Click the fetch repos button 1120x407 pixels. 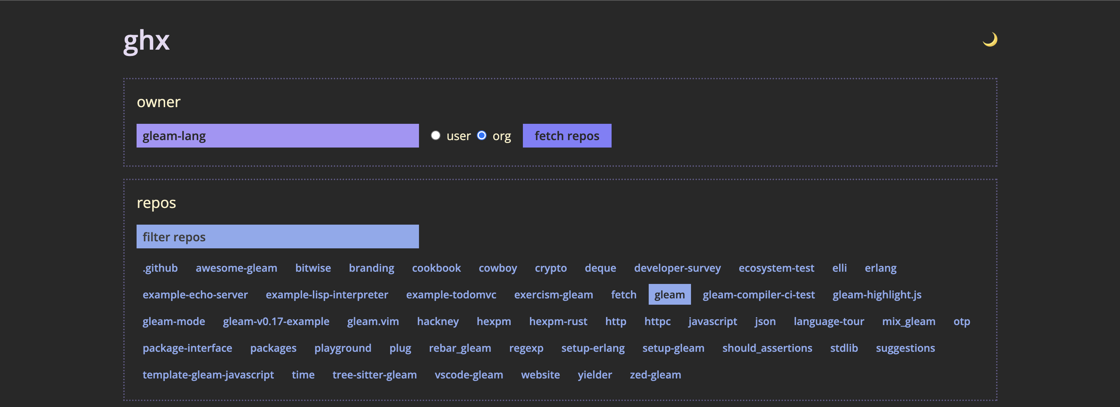click(567, 136)
